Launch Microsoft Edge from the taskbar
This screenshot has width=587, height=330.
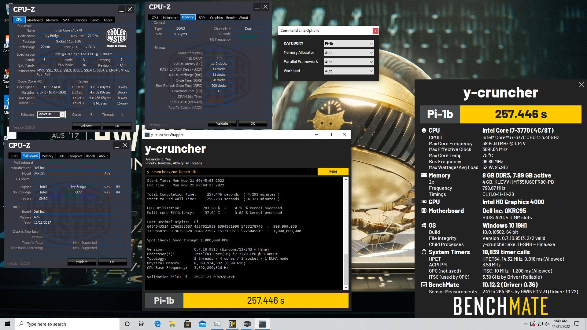157,324
